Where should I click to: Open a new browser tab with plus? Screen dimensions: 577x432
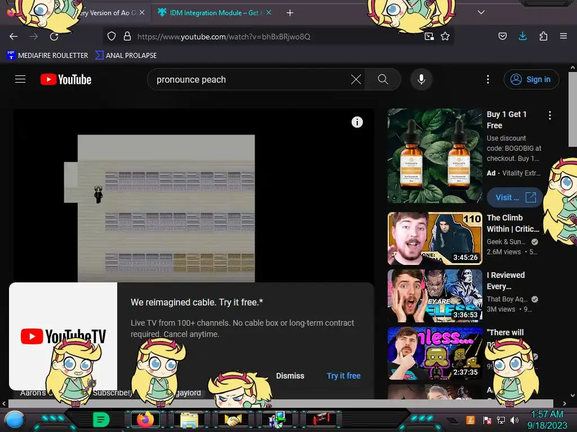click(290, 13)
